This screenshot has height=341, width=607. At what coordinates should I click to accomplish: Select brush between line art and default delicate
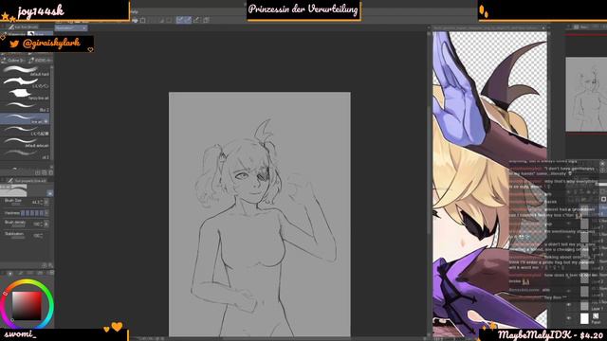[26, 131]
